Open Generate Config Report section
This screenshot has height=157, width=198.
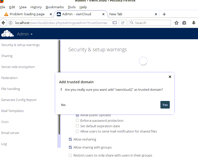19,100
